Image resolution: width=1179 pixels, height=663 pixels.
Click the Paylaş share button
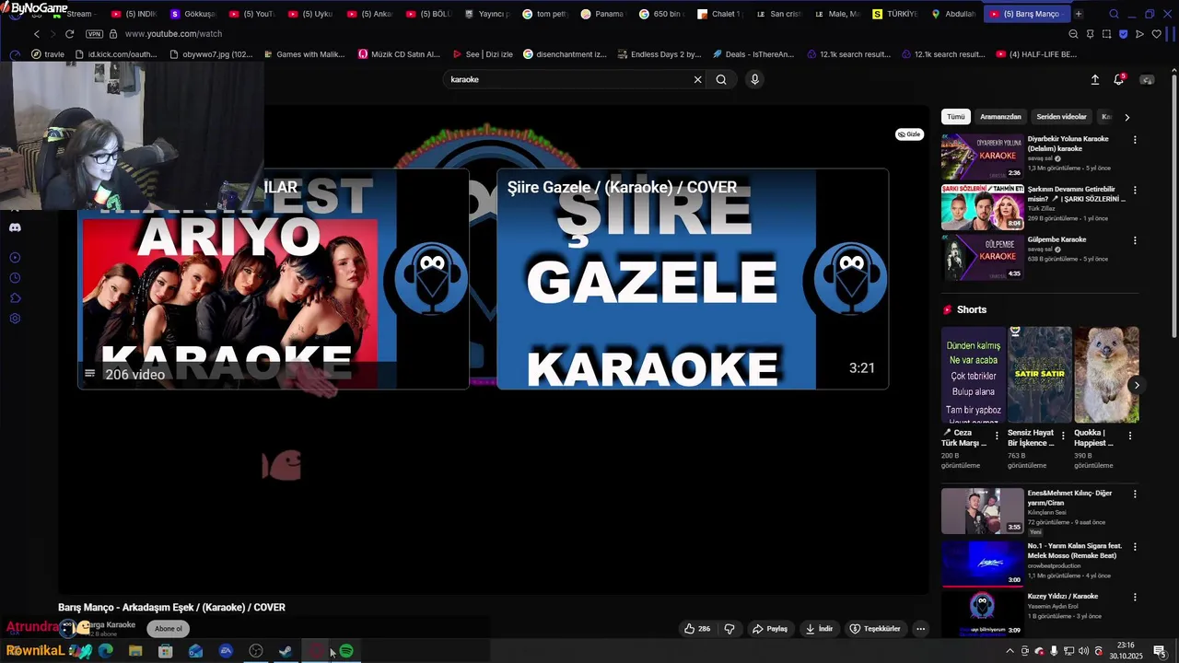770,629
